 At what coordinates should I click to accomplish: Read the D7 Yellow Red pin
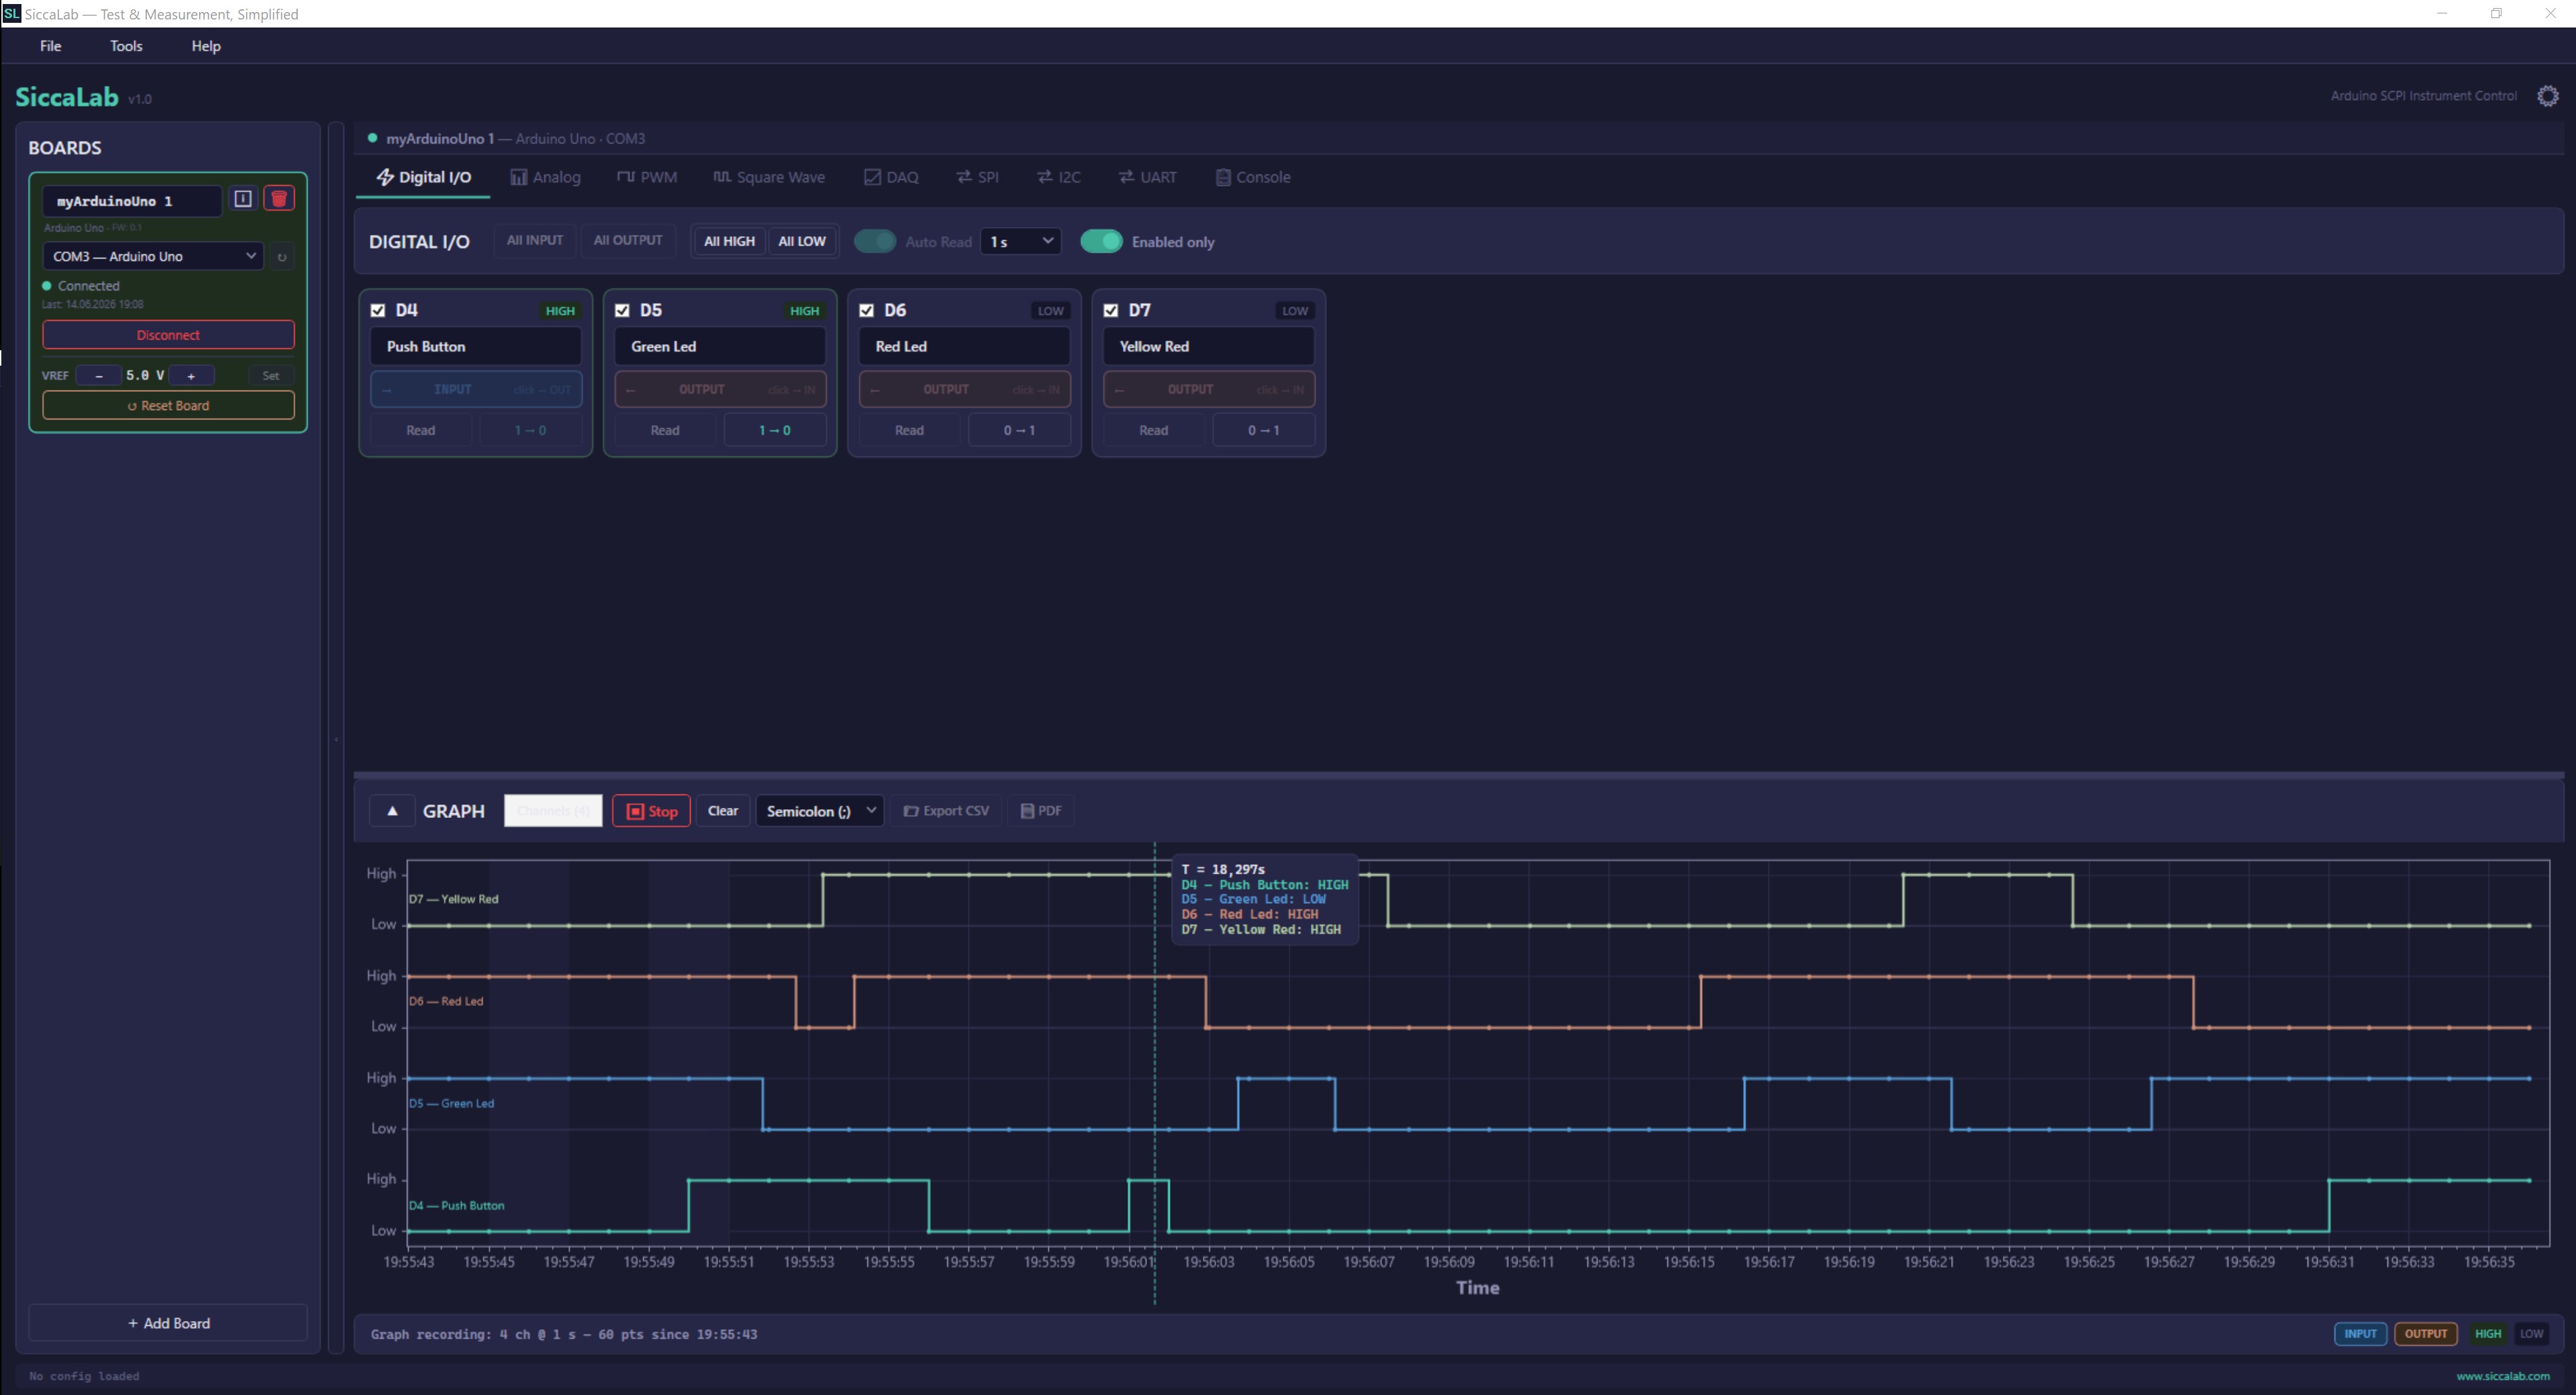(x=1153, y=431)
